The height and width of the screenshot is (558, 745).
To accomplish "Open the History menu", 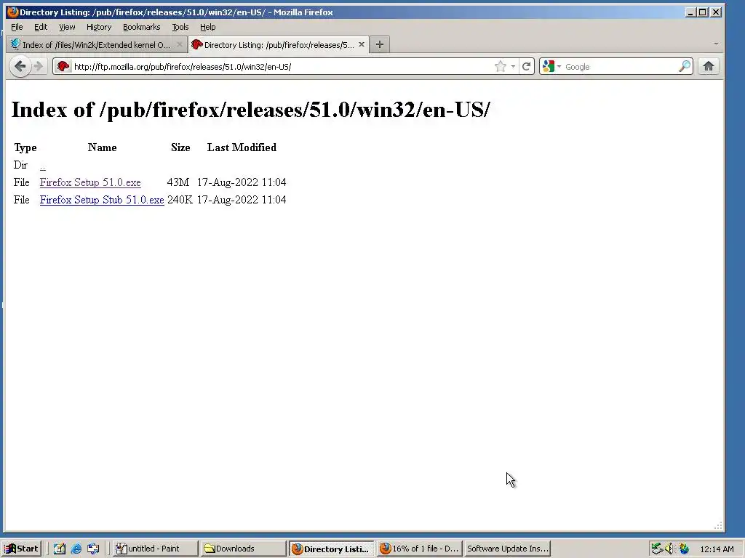I will (x=99, y=27).
